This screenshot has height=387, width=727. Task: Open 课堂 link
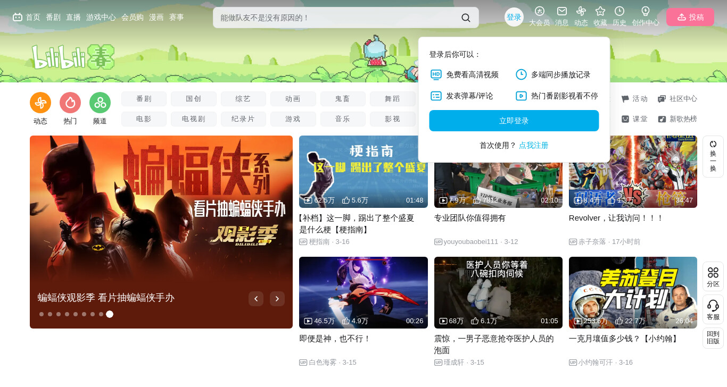pos(634,119)
